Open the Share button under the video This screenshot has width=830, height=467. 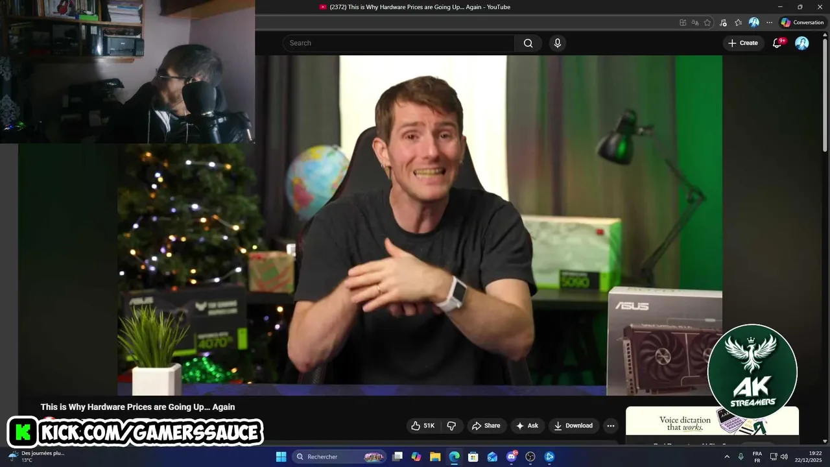coord(486,425)
